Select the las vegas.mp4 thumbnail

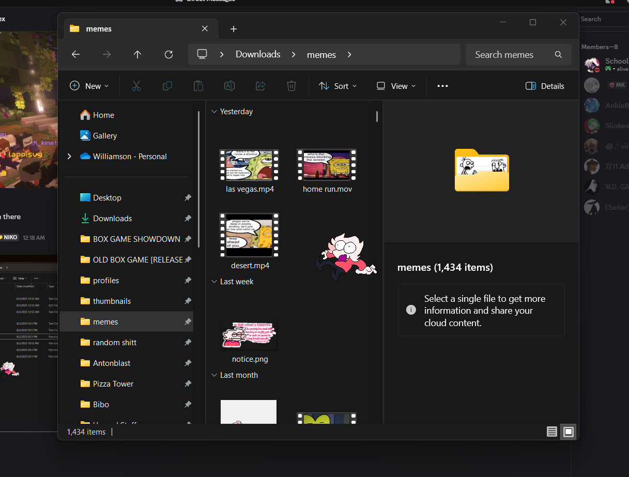pyautogui.click(x=250, y=165)
